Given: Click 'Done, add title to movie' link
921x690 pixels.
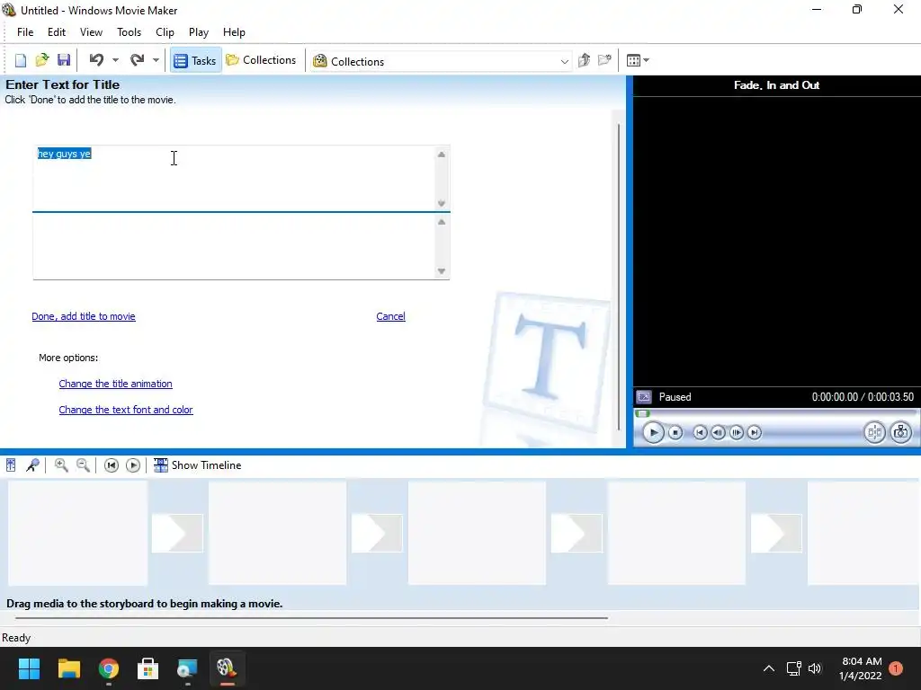Looking at the screenshot, I should click(x=84, y=316).
